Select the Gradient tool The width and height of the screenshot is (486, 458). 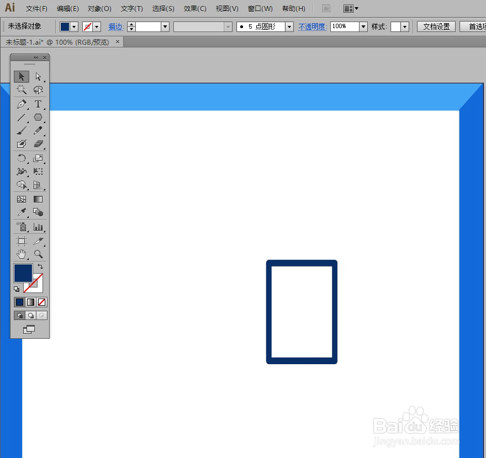(38, 199)
